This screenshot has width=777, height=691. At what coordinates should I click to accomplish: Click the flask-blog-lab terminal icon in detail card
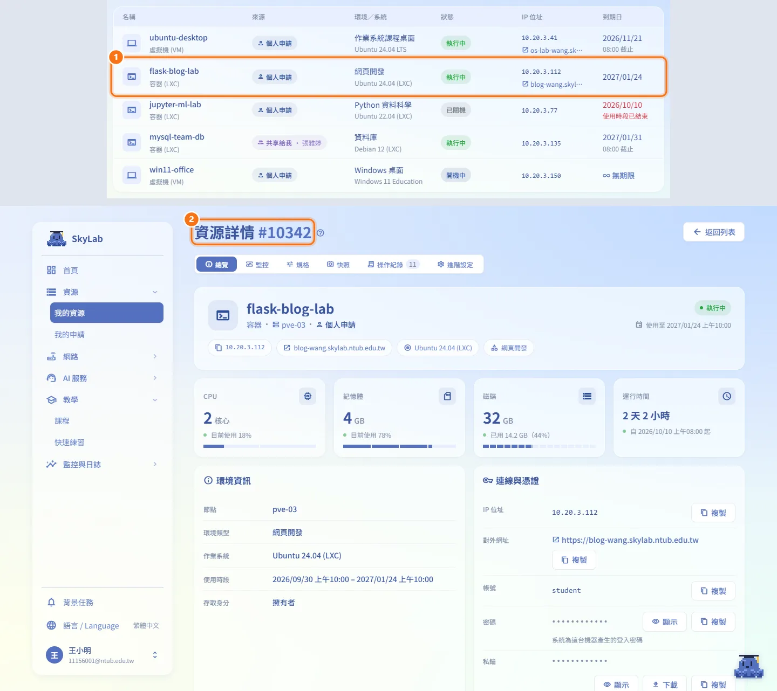[223, 315]
